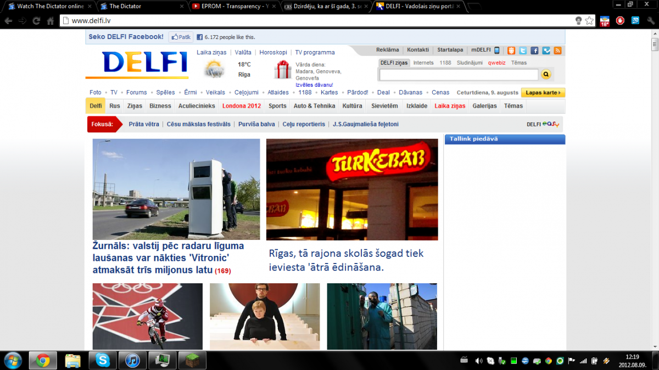Go to browser home page icon
Viewport: 659px width, 370px height.
pyautogui.click(x=51, y=21)
